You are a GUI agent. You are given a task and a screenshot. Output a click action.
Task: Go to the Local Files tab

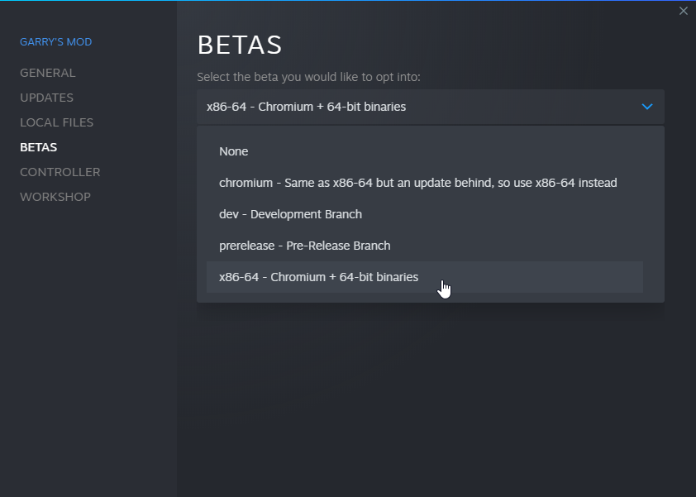[x=56, y=122]
